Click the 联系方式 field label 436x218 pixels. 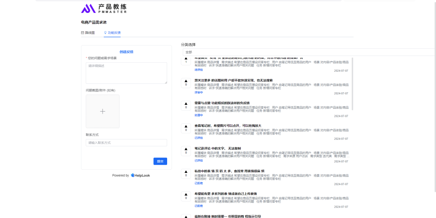[x=92, y=135]
